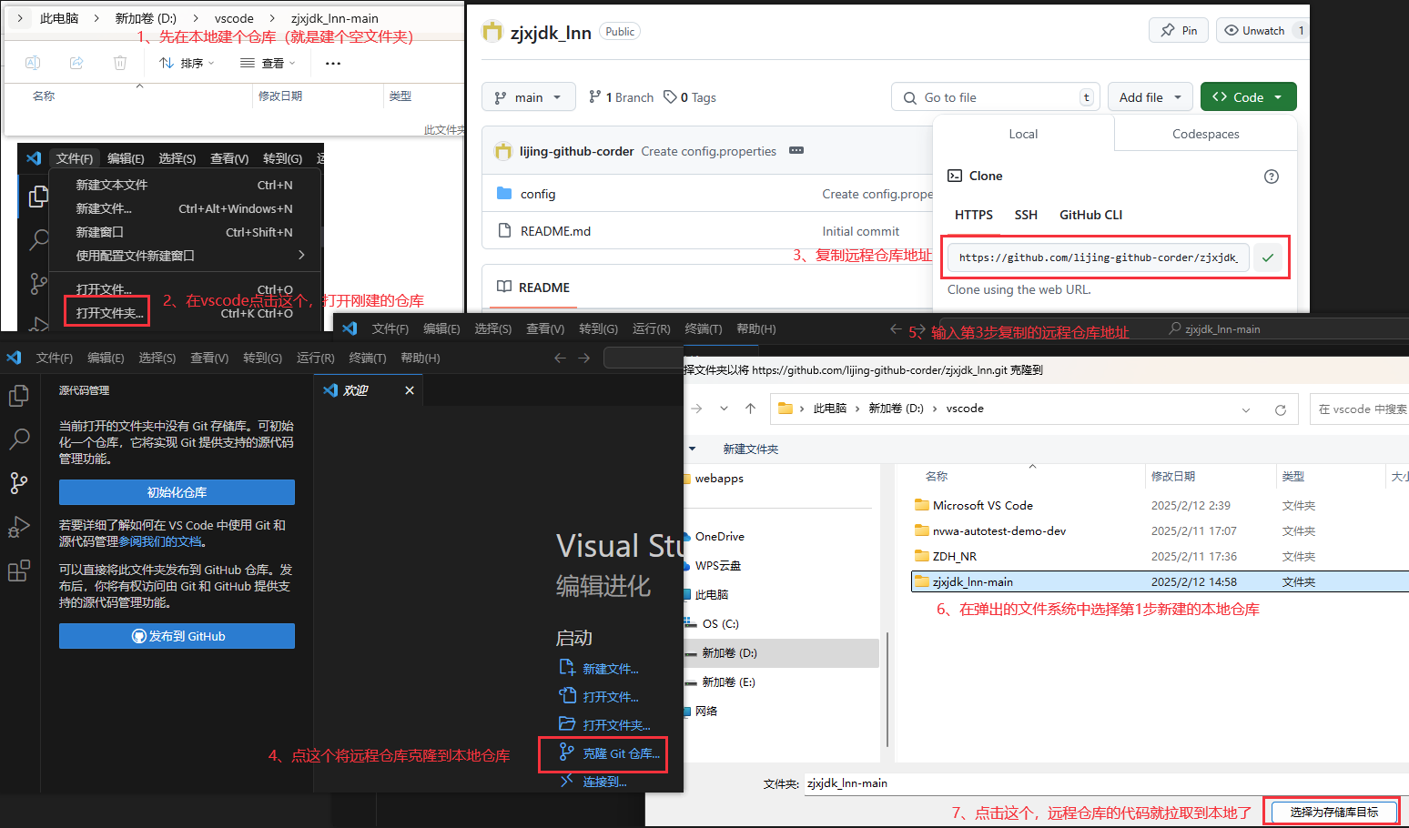The height and width of the screenshot is (828, 1409).
Task: Select the HTTPS clone option
Action: (974, 215)
